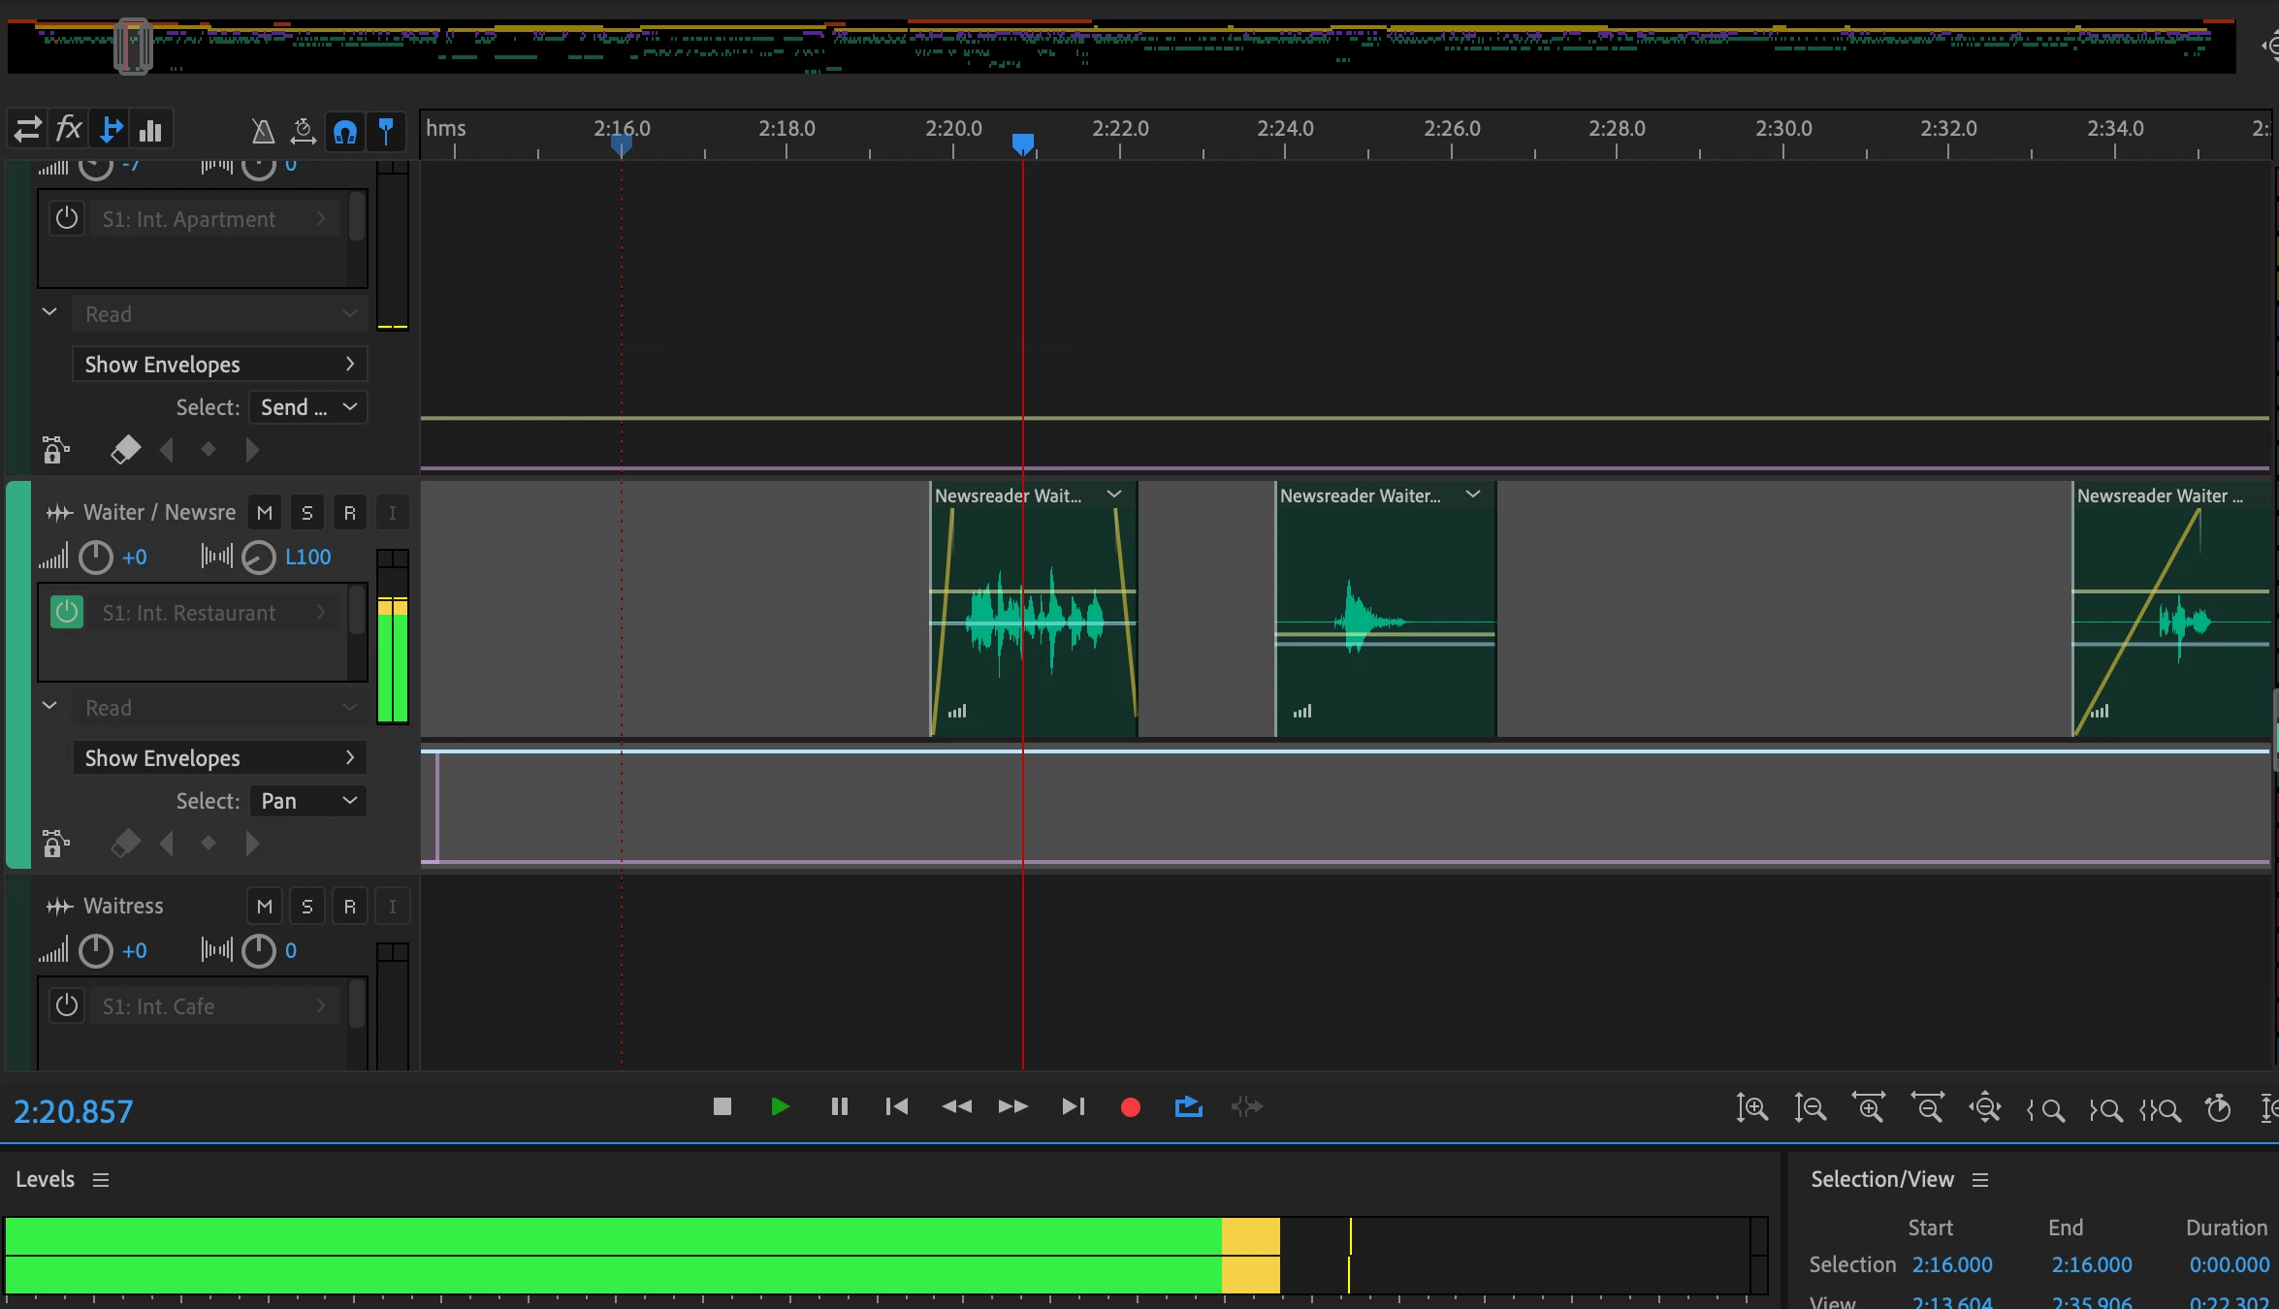The height and width of the screenshot is (1309, 2279).
Task: Open the Levels panel menu
Action: pyautogui.click(x=101, y=1180)
